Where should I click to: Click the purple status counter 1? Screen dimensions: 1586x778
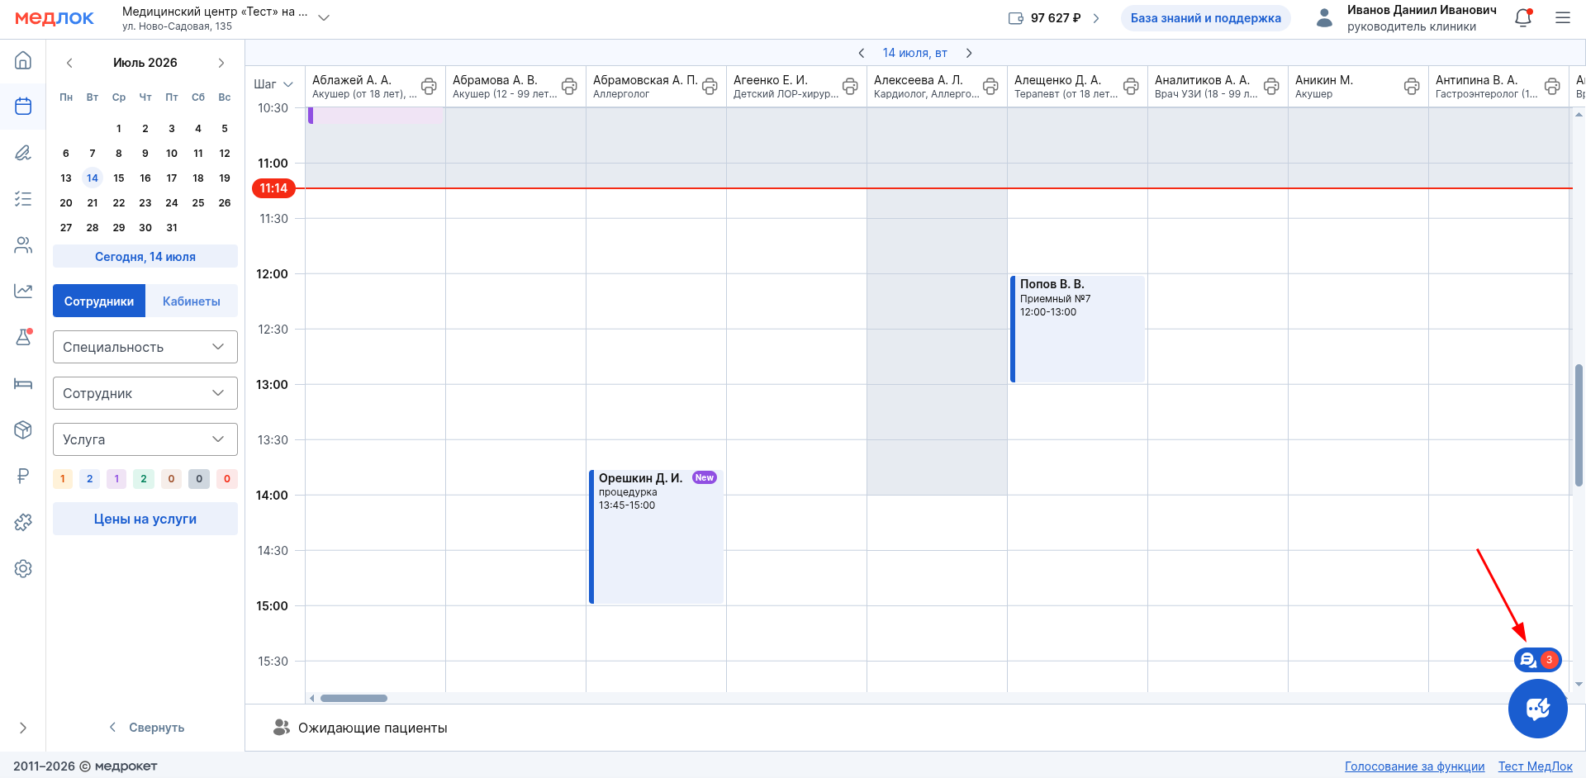click(x=116, y=479)
